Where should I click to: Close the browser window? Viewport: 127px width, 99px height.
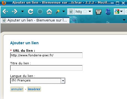[123, 3]
